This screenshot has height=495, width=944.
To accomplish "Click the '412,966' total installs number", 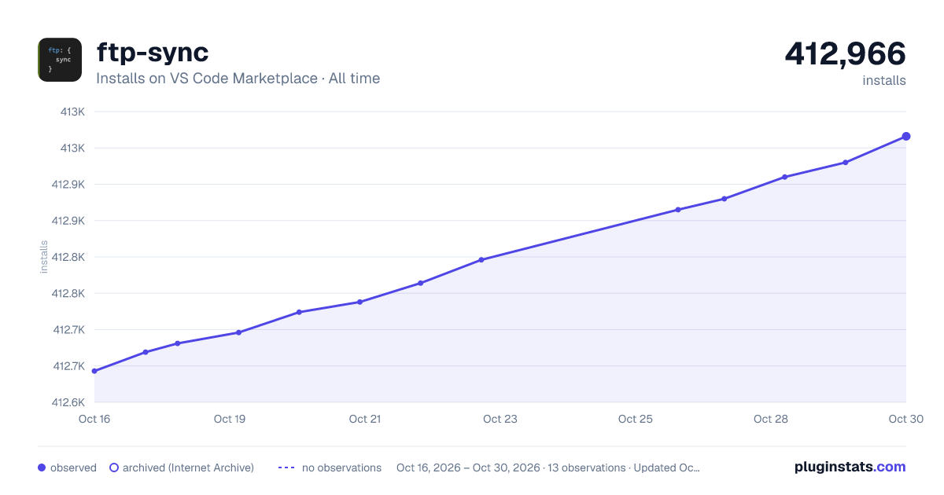I will tap(845, 53).
